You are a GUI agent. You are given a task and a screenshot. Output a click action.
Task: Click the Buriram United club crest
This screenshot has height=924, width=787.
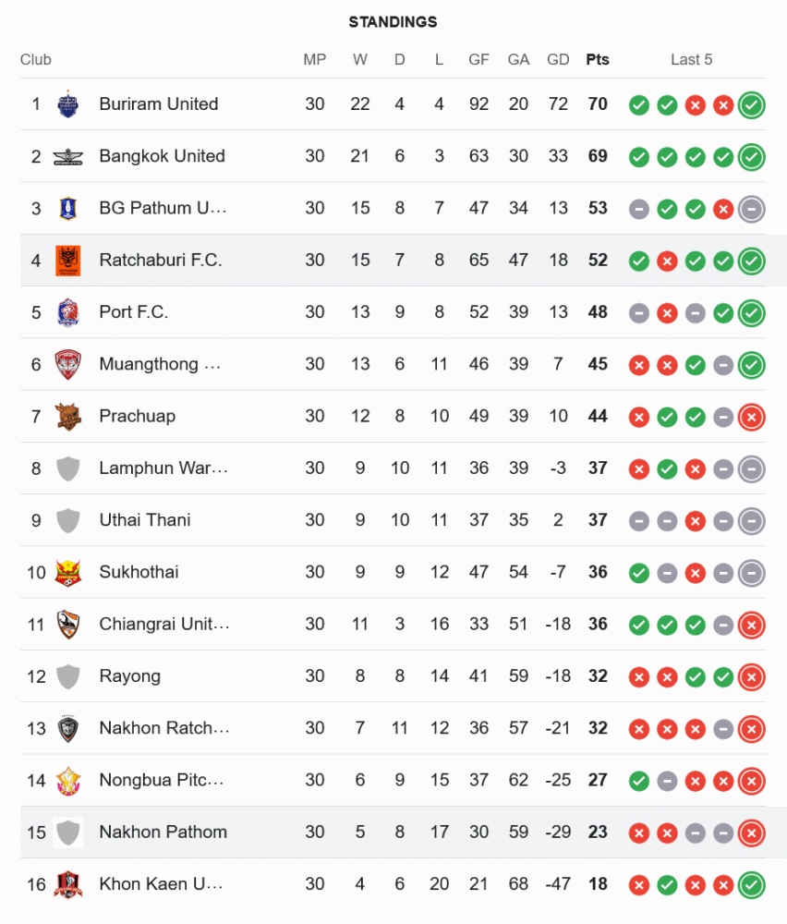68,104
